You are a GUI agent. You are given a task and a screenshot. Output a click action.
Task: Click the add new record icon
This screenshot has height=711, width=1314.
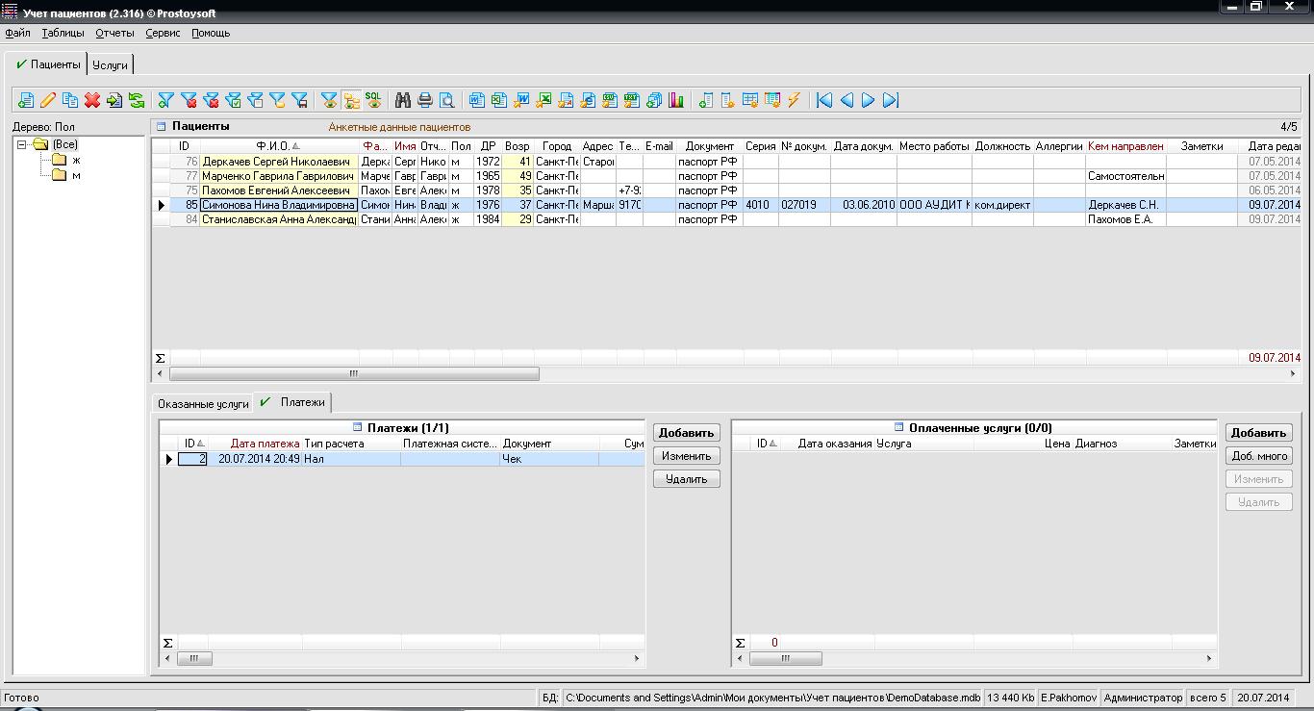click(x=26, y=100)
